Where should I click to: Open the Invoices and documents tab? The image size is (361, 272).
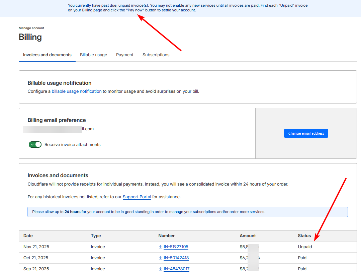47,55
